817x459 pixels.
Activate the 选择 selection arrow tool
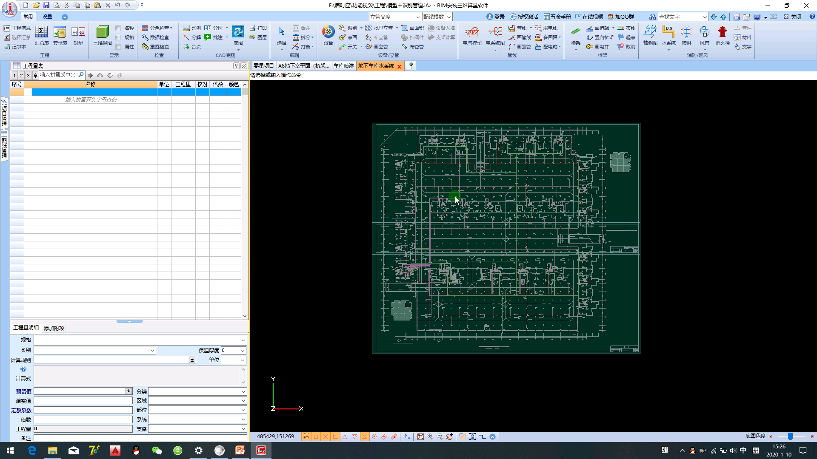[x=282, y=36]
